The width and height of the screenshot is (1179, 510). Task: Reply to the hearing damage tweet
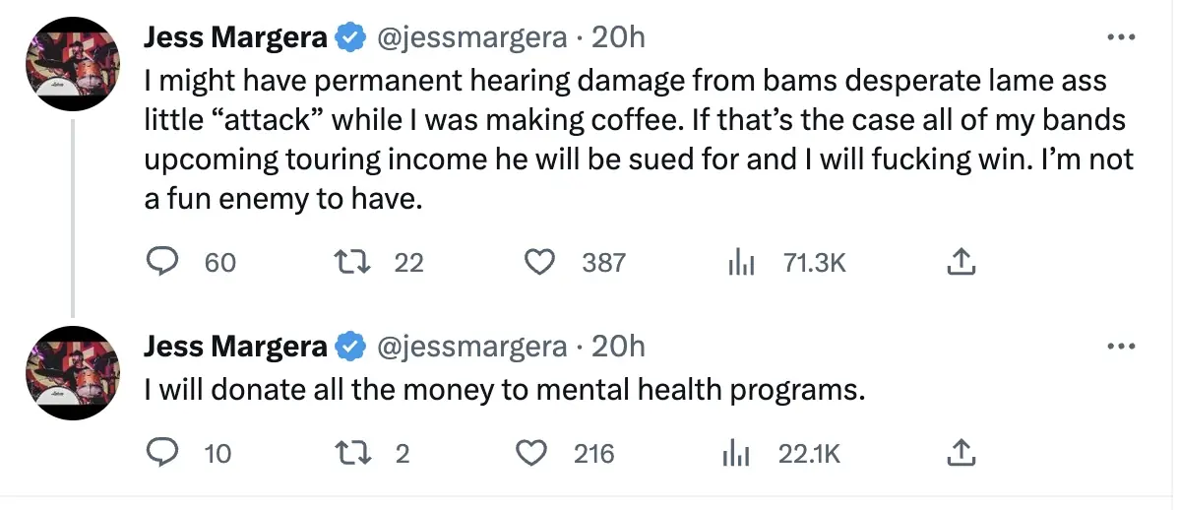(x=160, y=262)
